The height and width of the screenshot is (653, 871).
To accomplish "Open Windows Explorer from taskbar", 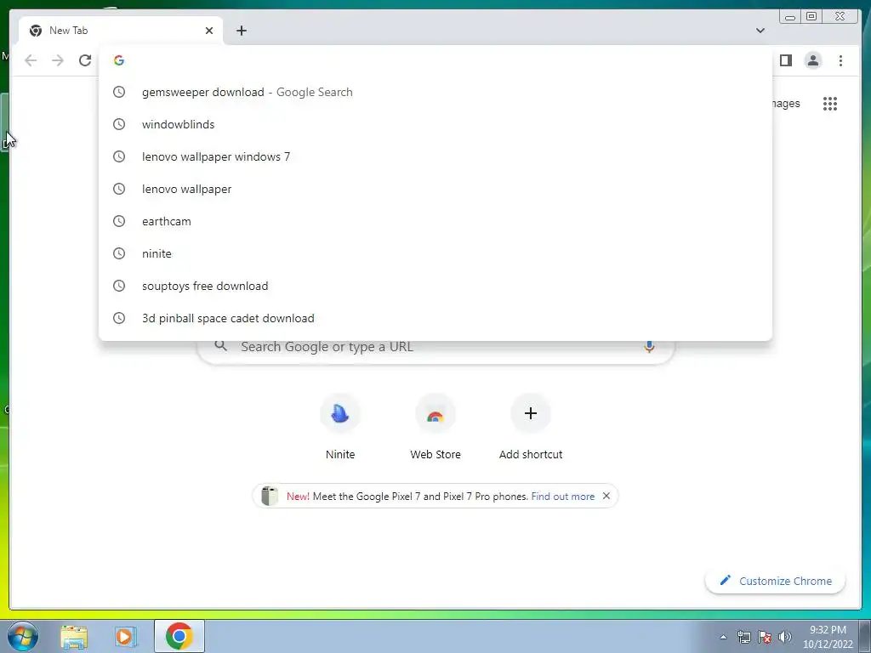I will [74, 636].
